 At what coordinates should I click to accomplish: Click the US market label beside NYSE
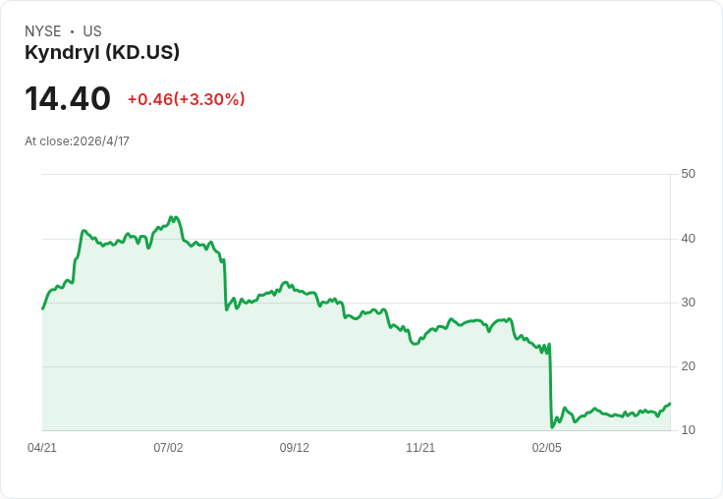(x=92, y=31)
